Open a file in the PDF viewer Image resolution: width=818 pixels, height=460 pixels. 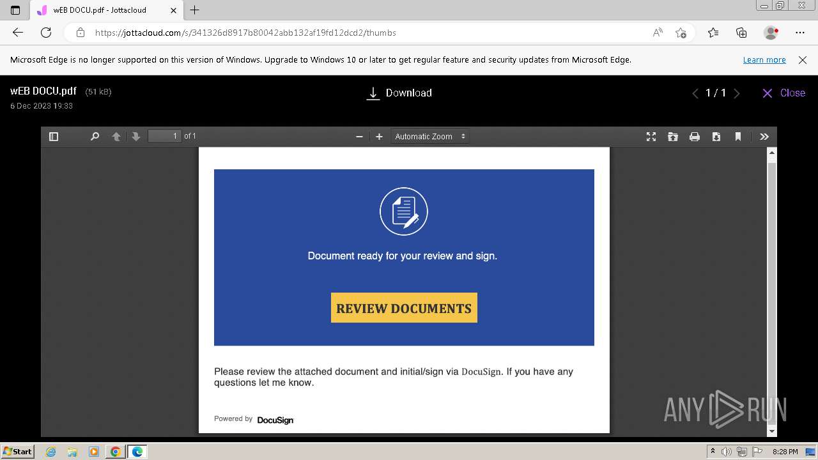click(x=673, y=137)
